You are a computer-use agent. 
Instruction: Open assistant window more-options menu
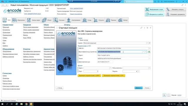[145, 28]
